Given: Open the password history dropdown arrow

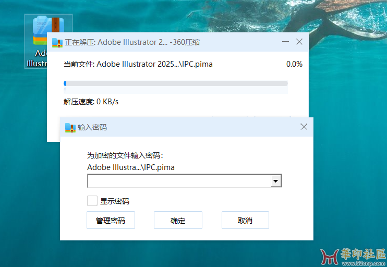Looking at the screenshot, I should click(276, 181).
